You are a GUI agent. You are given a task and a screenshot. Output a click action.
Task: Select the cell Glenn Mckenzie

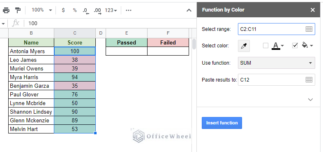click(x=31, y=120)
